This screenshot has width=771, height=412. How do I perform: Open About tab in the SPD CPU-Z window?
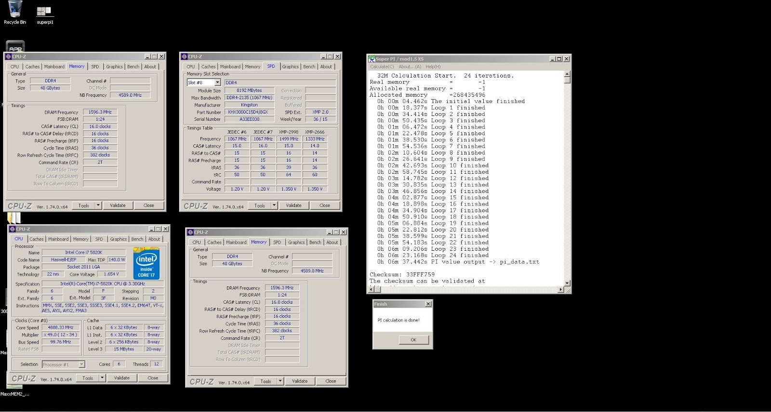pyautogui.click(x=326, y=67)
